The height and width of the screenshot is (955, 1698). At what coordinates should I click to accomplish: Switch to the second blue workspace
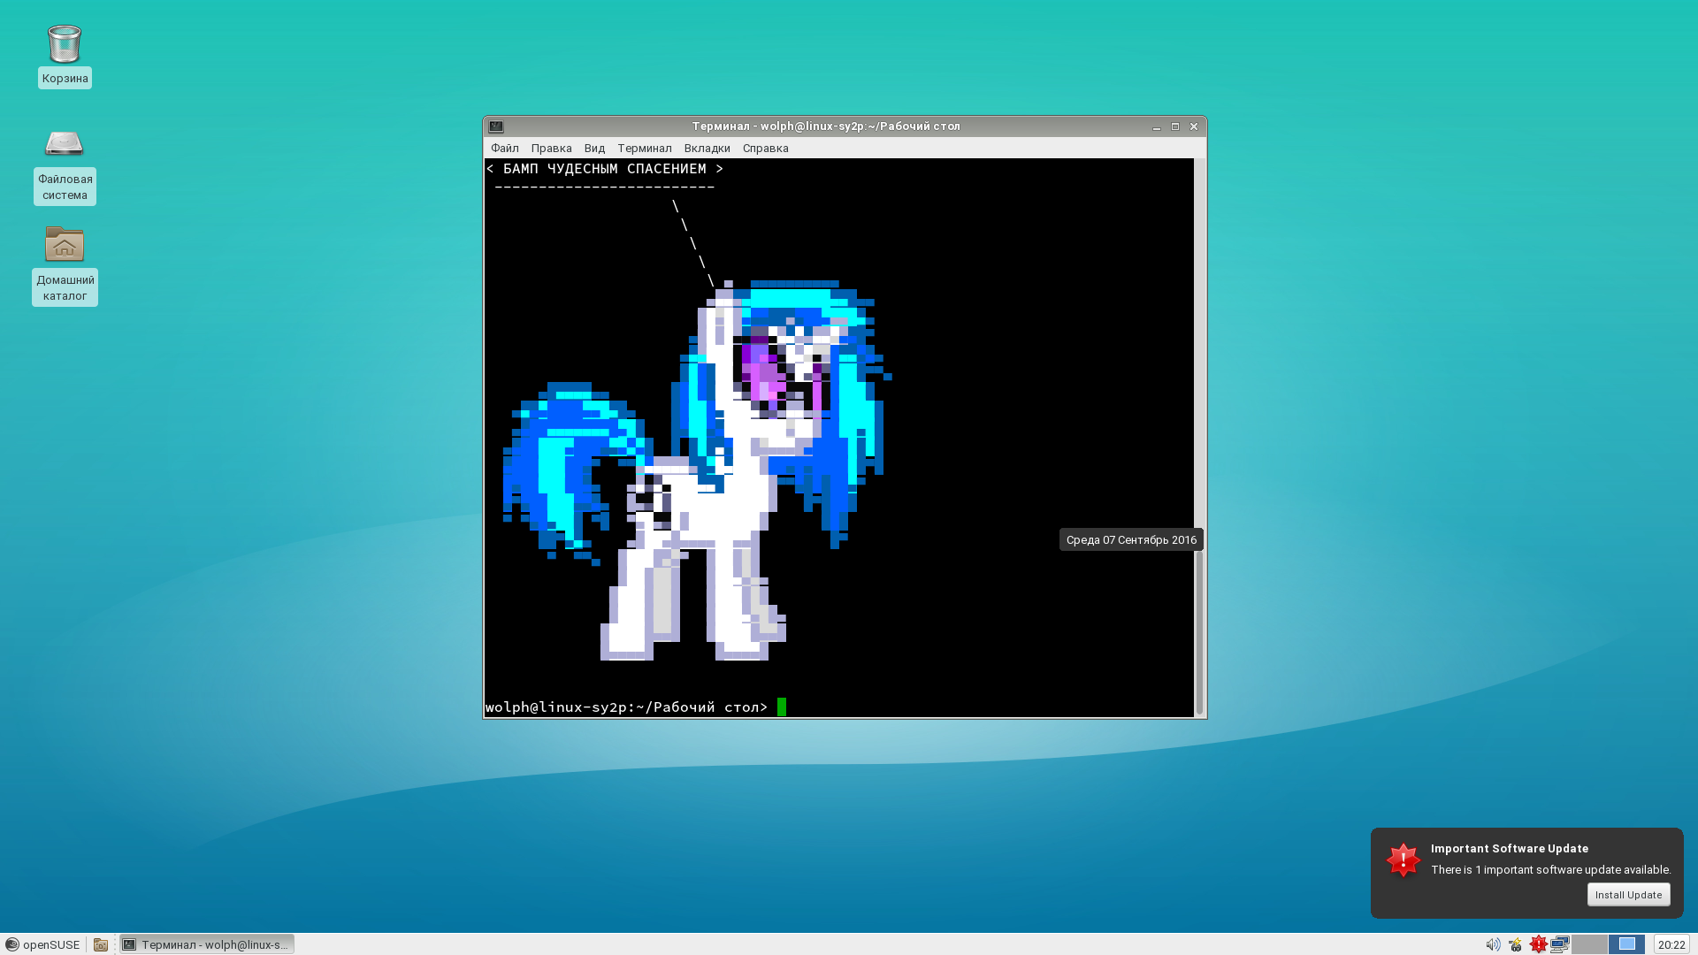[1627, 944]
